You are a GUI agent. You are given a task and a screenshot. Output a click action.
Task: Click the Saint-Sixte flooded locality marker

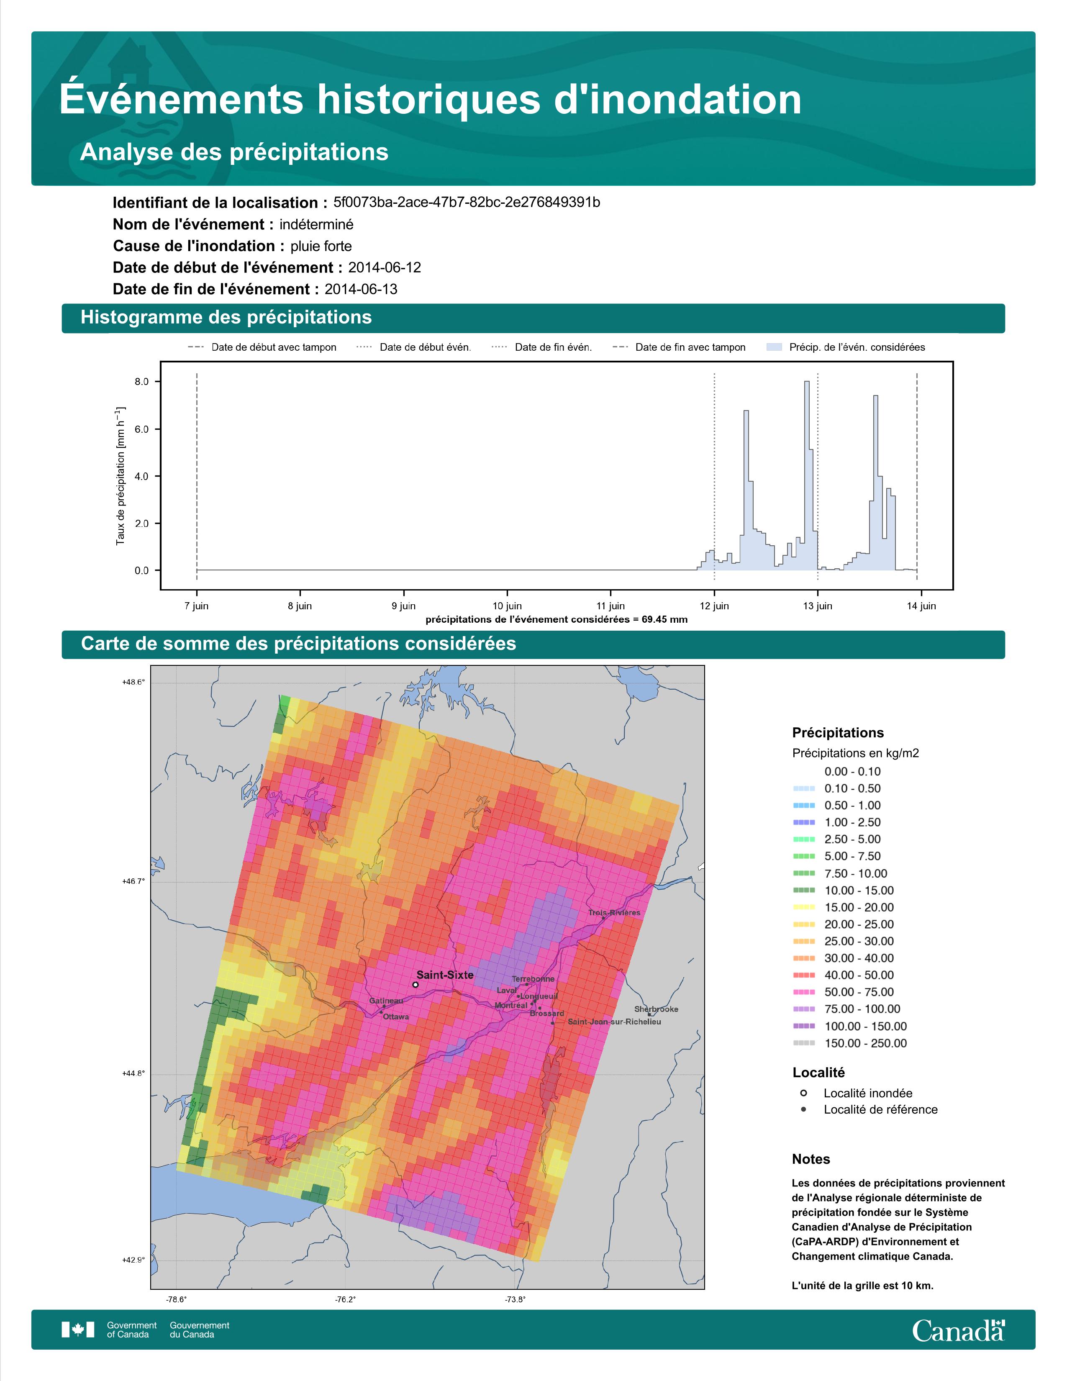(x=416, y=985)
